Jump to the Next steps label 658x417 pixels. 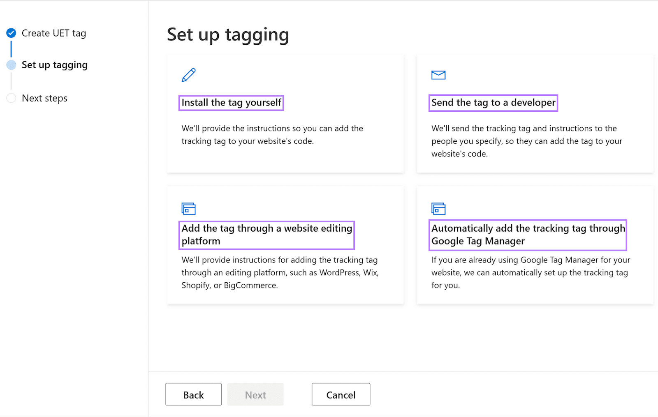pyautogui.click(x=44, y=98)
